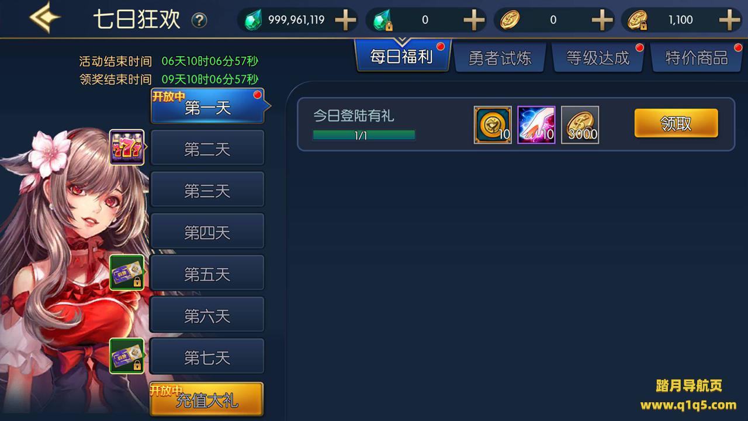Screen dimensions: 748x421
Task: Inspect the purple hand reward icon
Action: 536,125
